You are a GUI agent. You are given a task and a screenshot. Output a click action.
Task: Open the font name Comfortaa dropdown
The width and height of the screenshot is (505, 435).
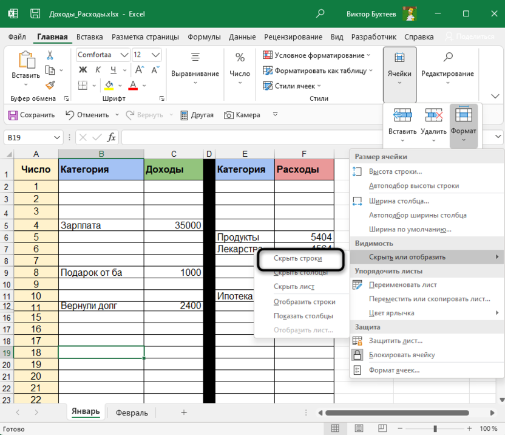(124, 55)
